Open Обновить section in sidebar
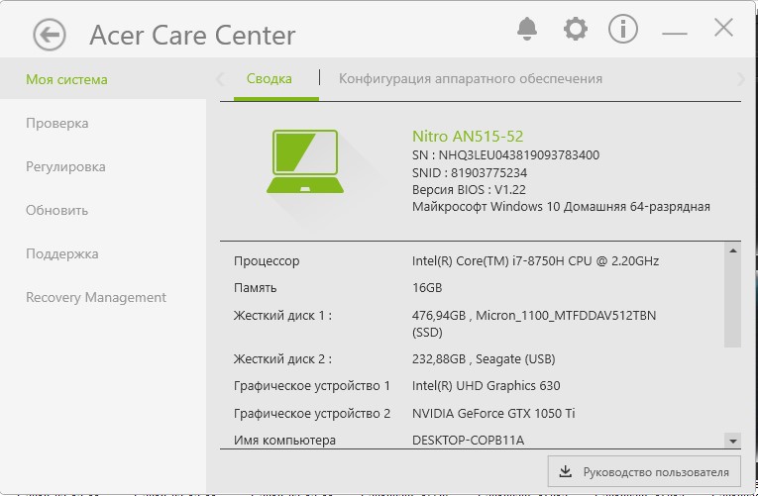 pyautogui.click(x=57, y=210)
